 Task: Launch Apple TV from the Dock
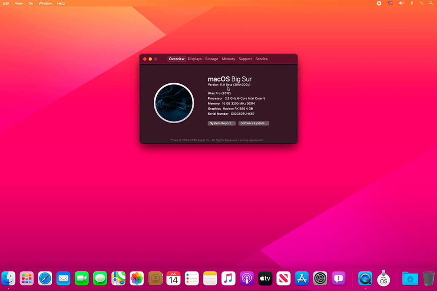pyautogui.click(x=265, y=279)
